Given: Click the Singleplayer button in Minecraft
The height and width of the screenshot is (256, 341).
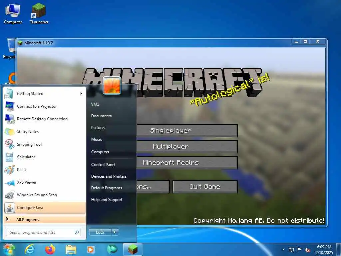Looking at the screenshot, I should click(x=187, y=131).
